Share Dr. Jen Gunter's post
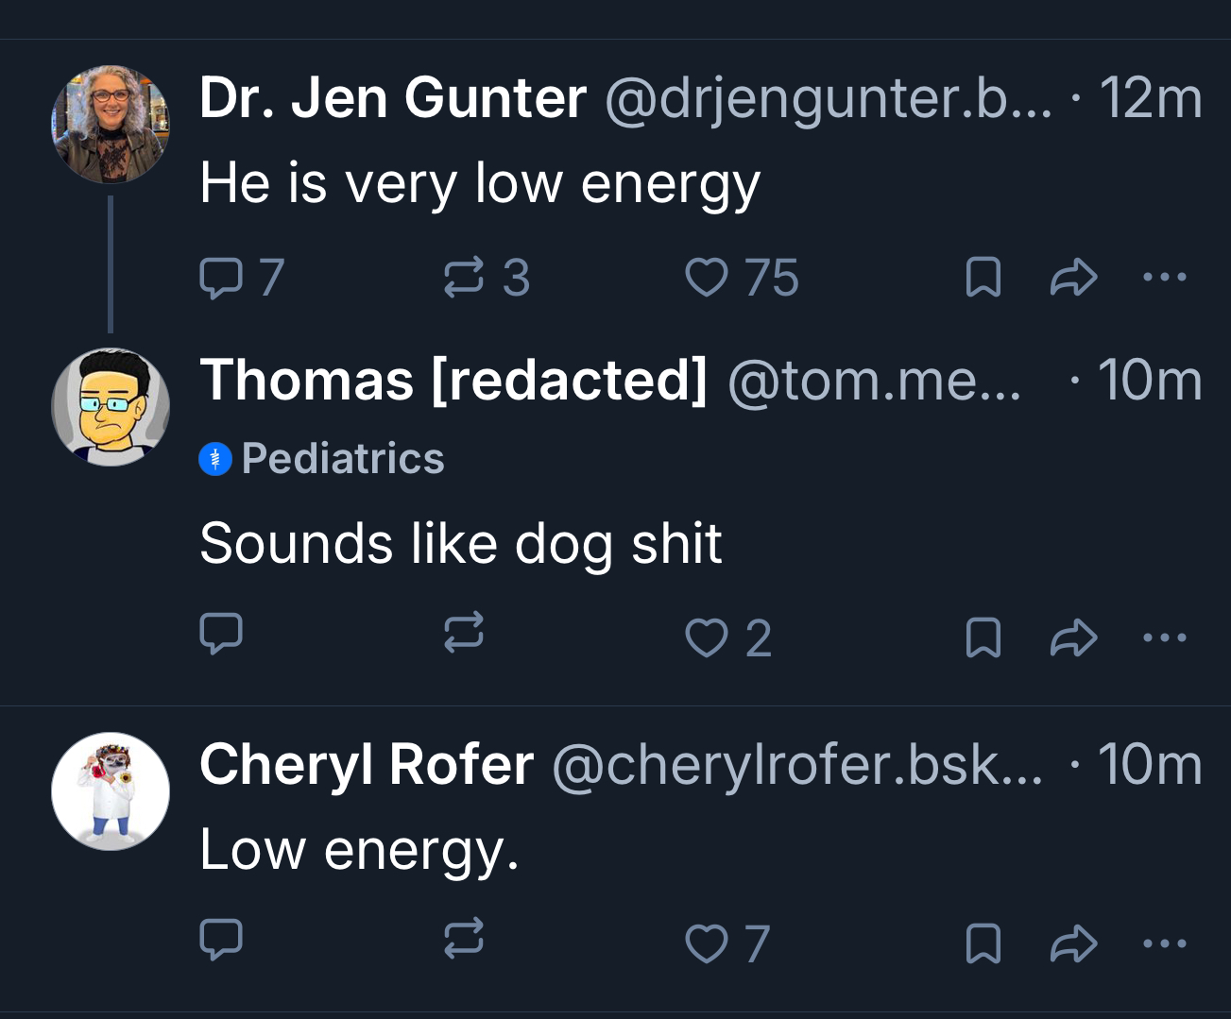The width and height of the screenshot is (1231, 1019). coord(1074,279)
